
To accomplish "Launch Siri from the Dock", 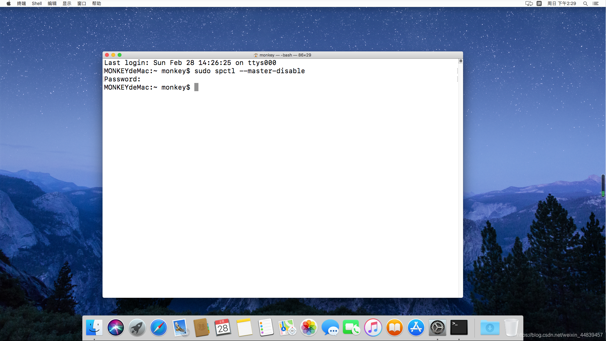I will tap(116, 327).
